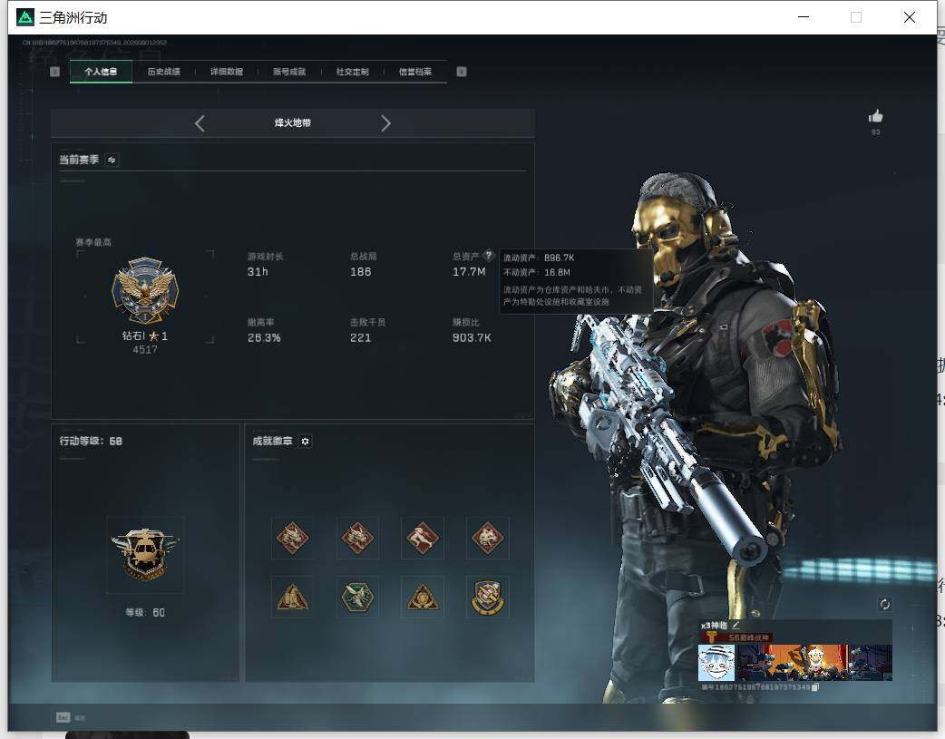Select the purple shield badge in the bottom row

tap(488, 598)
